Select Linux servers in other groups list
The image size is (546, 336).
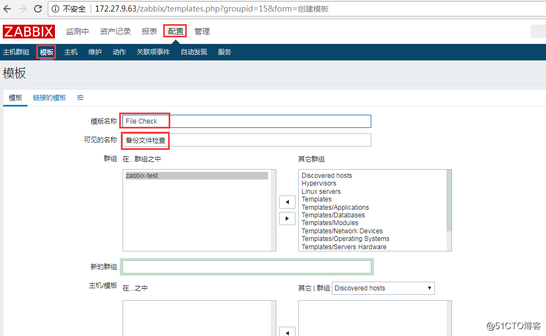tap(321, 192)
